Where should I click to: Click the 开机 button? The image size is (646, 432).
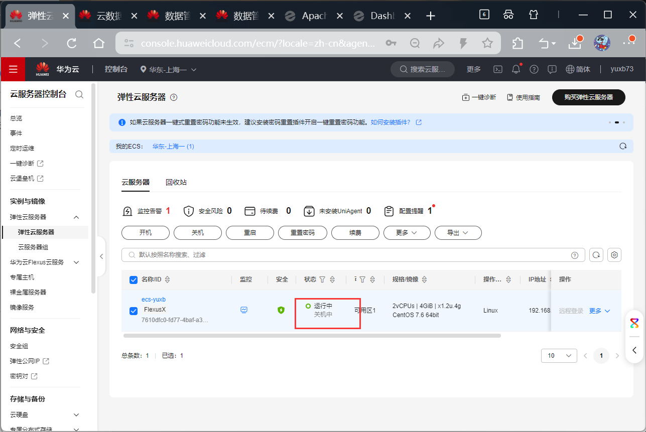tap(146, 233)
